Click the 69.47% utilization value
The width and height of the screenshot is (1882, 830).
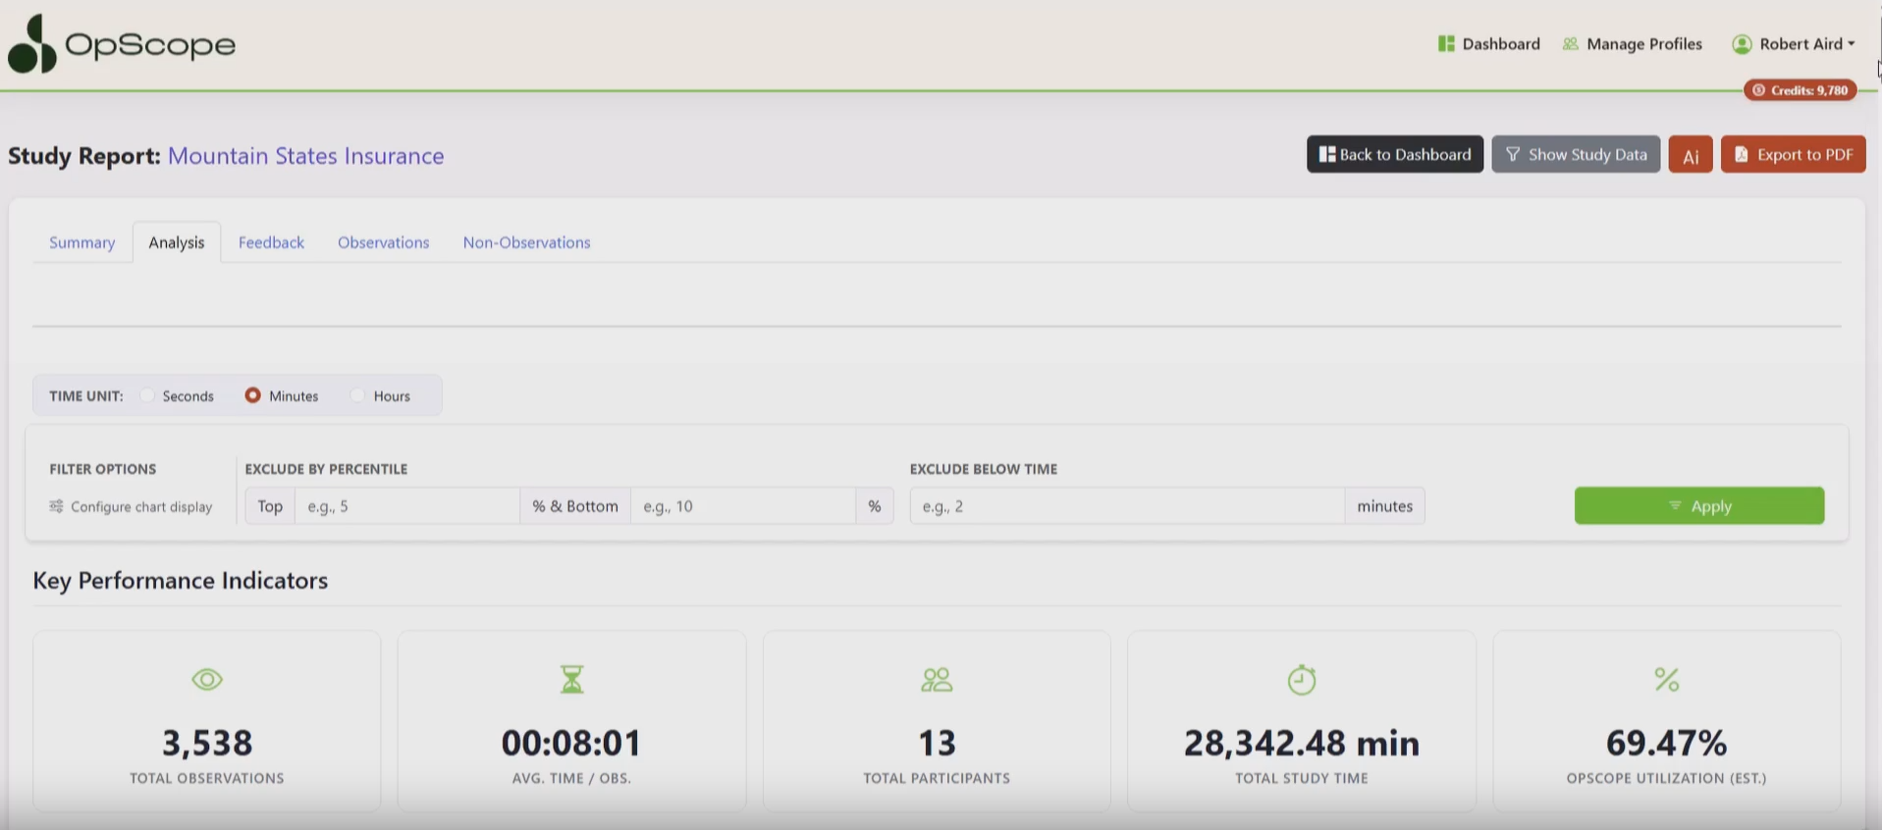pyautogui.click(x=1666, y=743)
